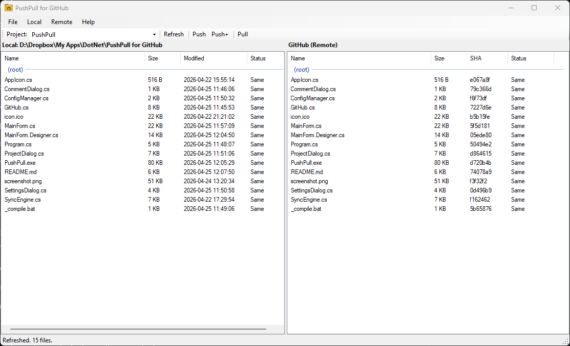
Task: Select remote file icon.ico
Action: (x=300, y=117)
